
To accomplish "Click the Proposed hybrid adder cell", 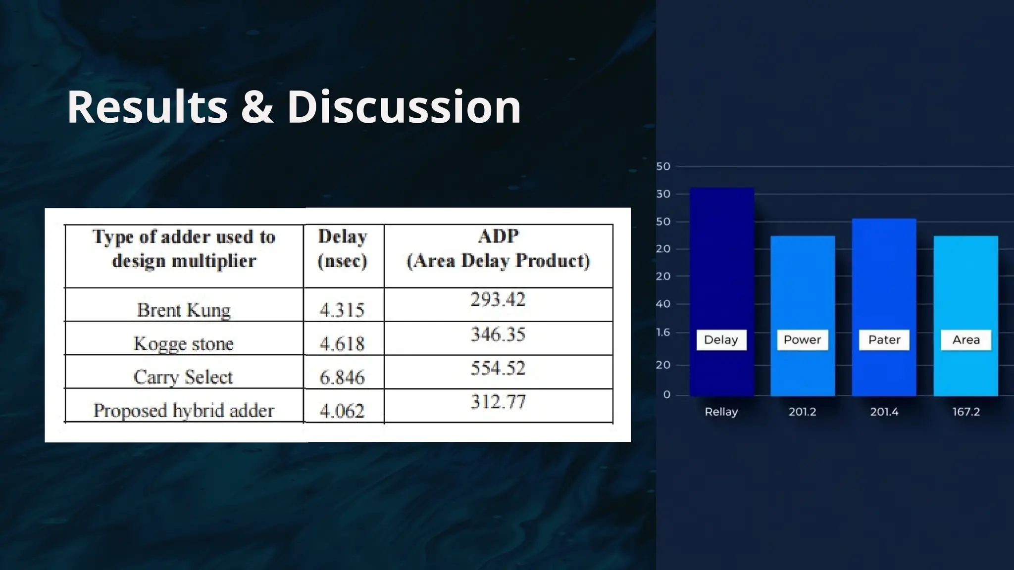I will (184, 410).
